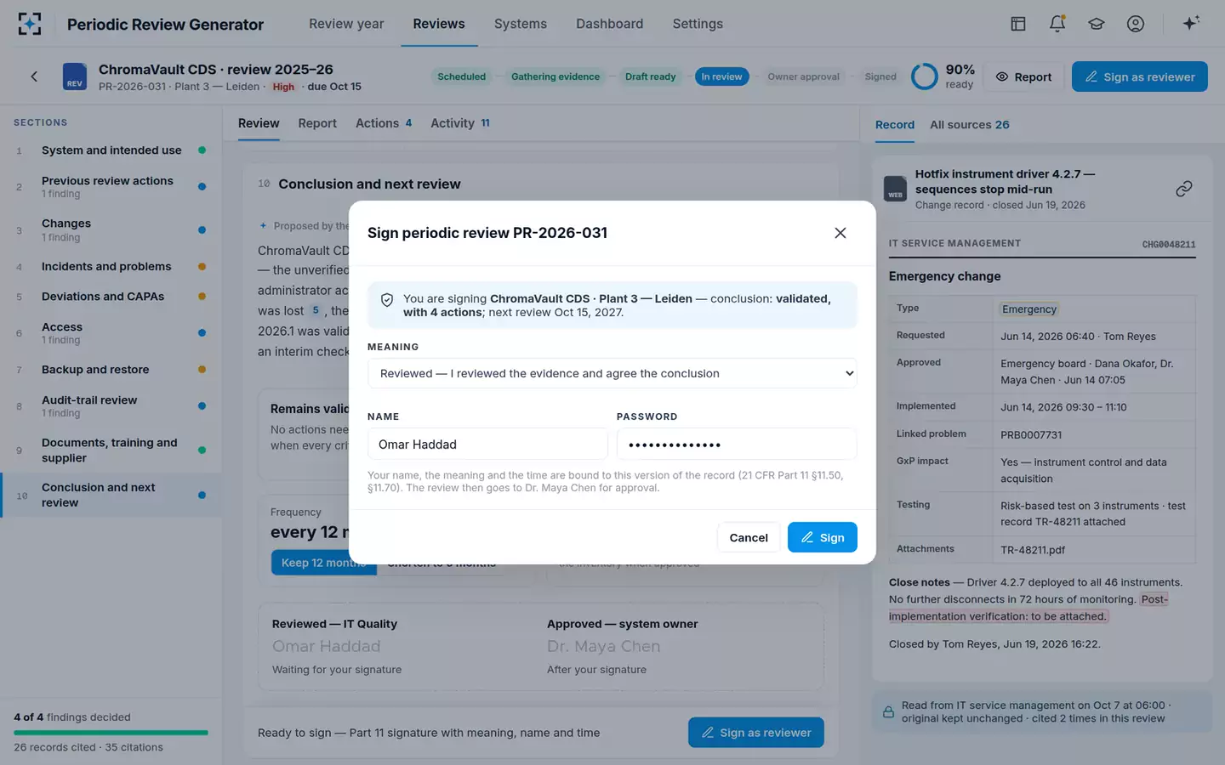This screenshot has width=1225, height=765.
Task: Open System and intended use section
Action: [x=111, y=150]
